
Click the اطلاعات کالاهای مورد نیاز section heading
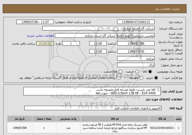[164, 100]
